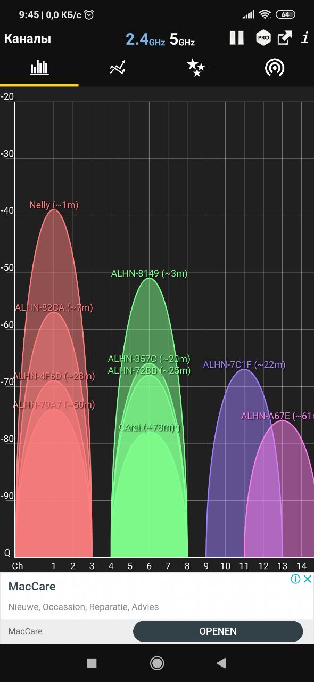Select the ALHN-4F6D (~28m) network label
The height and width of the screenshot is (682, 314).
click(54, 376)
